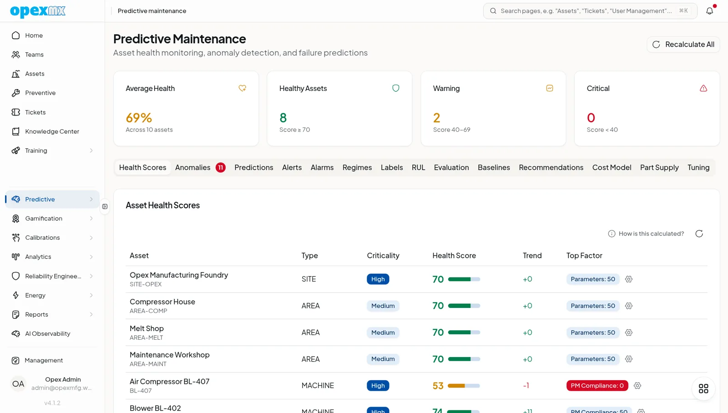Click the High criticality badge for Opex Manufacturing Foundry
Image resolution: width=728 pixels, height=413 pixels.
(378, 279)
